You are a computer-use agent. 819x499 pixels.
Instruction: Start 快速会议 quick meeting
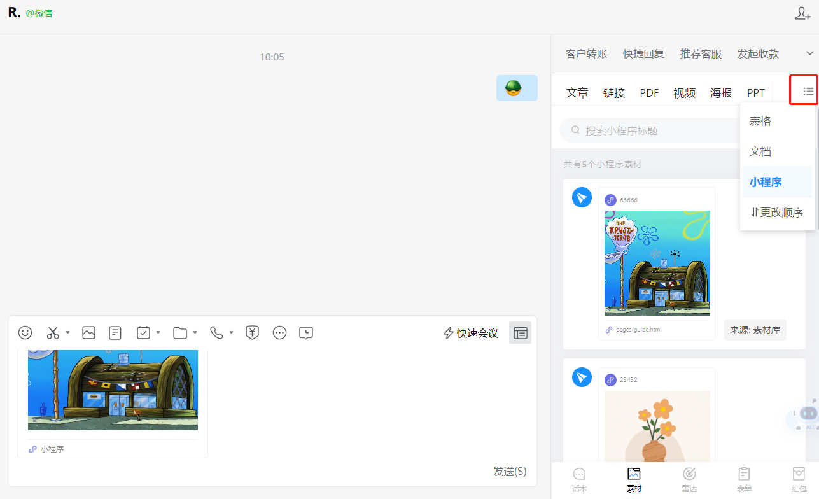click(x=471, y=333)
